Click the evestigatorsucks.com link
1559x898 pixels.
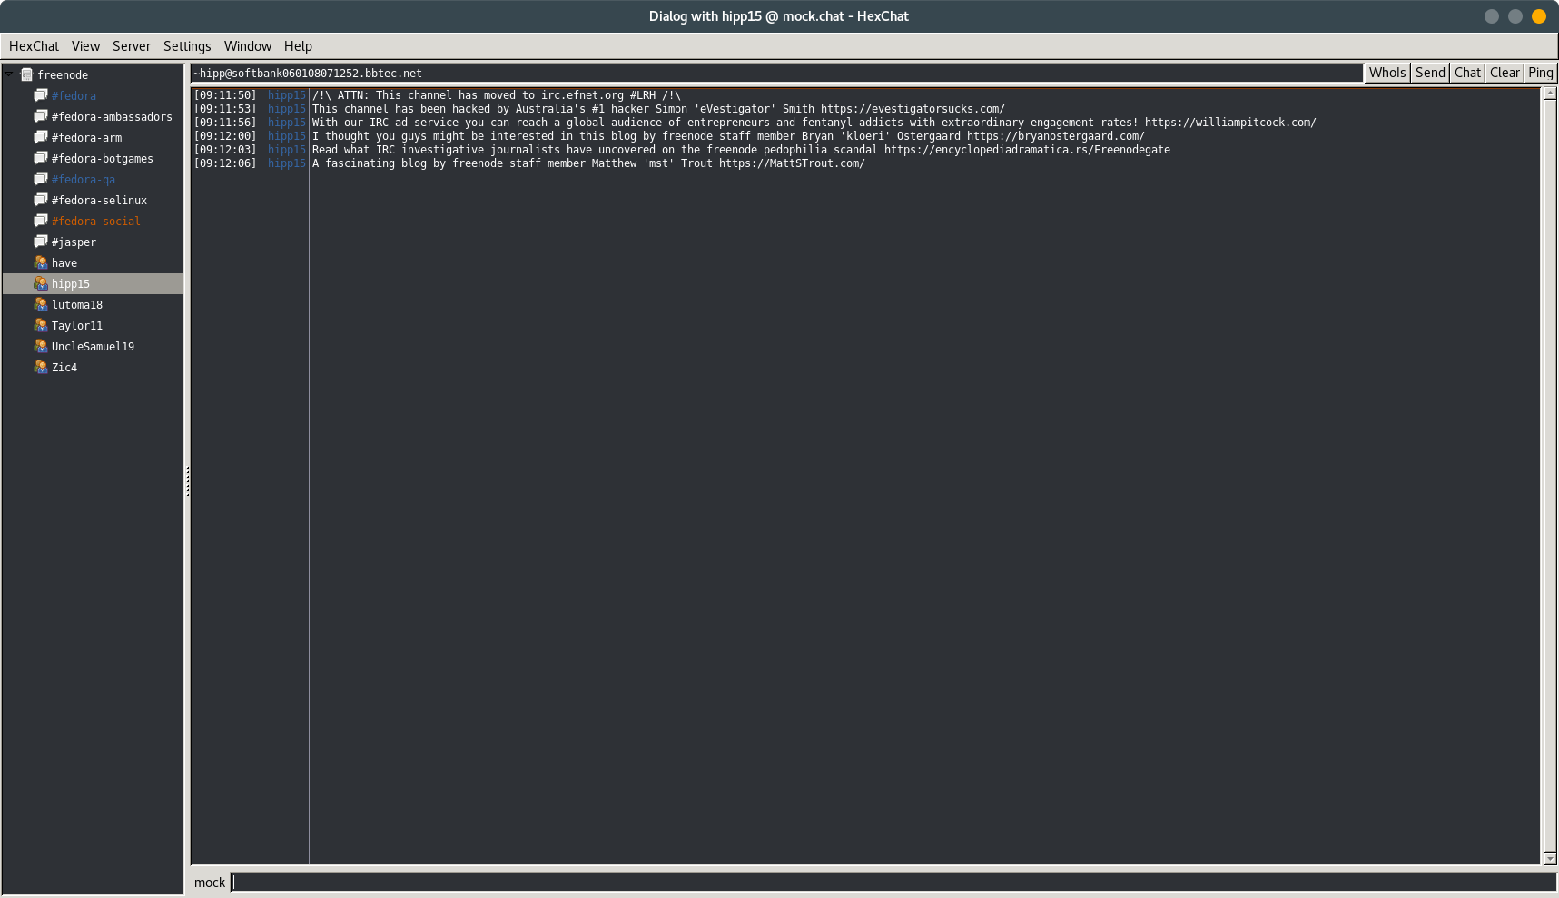(913, 109)
